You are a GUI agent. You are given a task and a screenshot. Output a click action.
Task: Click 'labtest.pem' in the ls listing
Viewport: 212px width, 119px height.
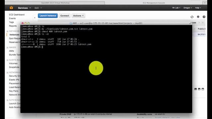click(x=84, y=44)
